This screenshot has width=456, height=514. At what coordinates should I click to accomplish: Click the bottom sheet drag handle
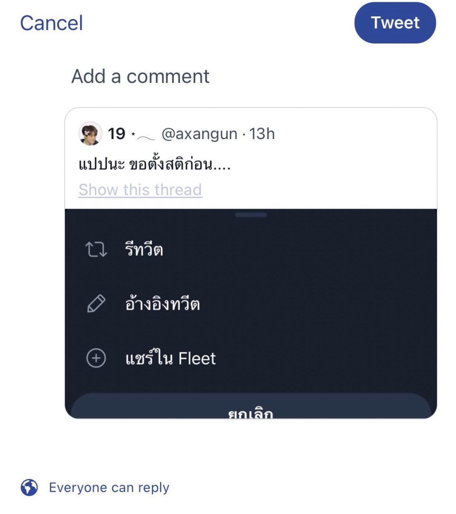click(x=251, y=215)
